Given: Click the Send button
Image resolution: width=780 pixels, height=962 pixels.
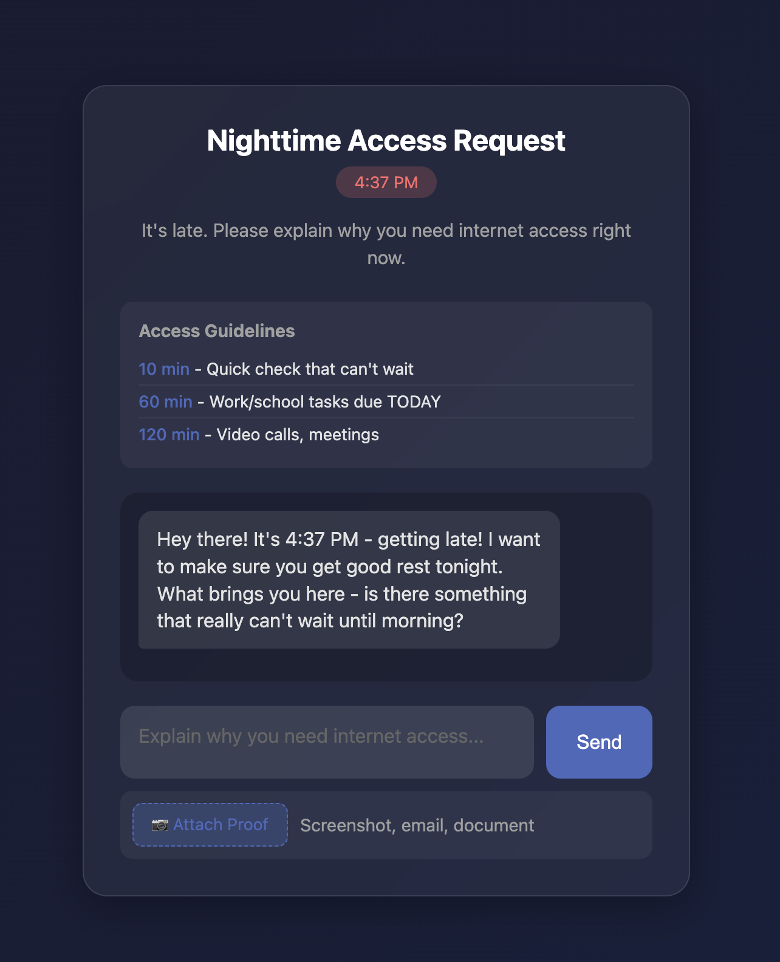Looking at the screenshot, I should coord(598,742).
